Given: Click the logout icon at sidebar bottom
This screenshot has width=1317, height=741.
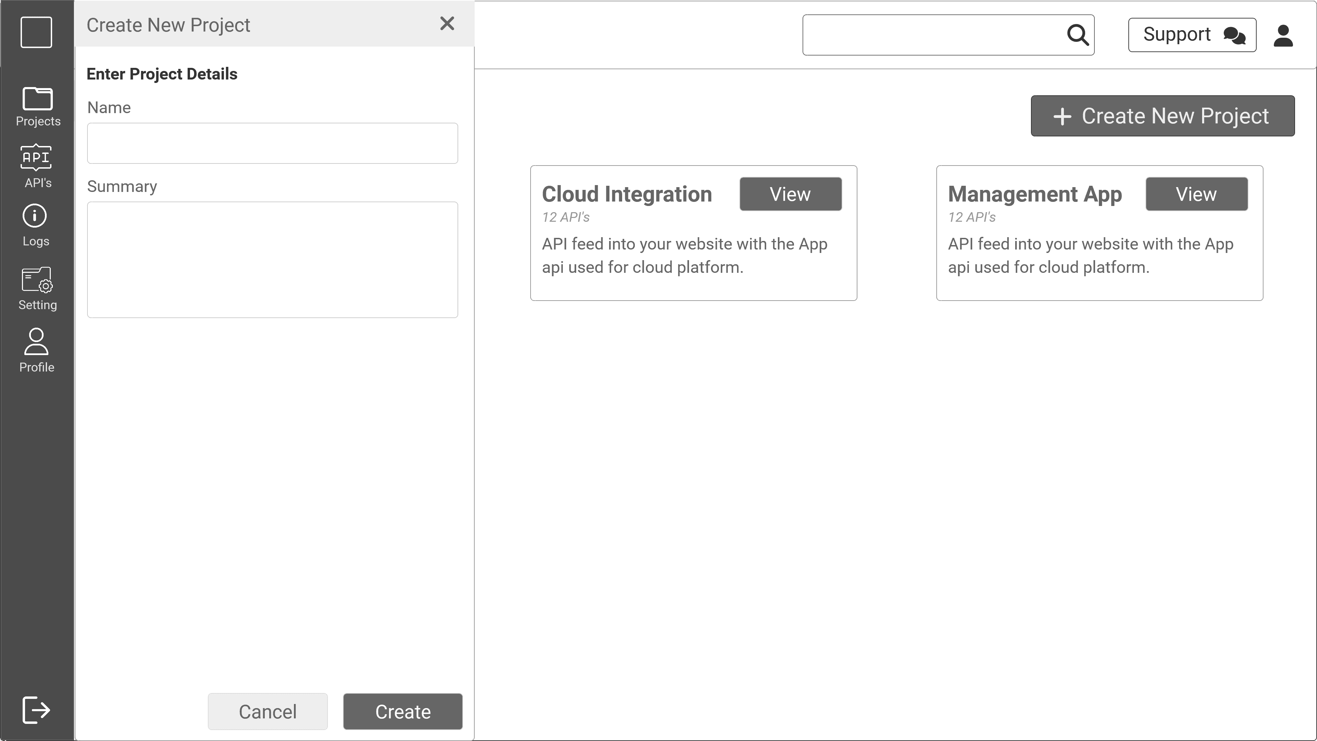Looking at the screenshot, I should click(36, 709).
